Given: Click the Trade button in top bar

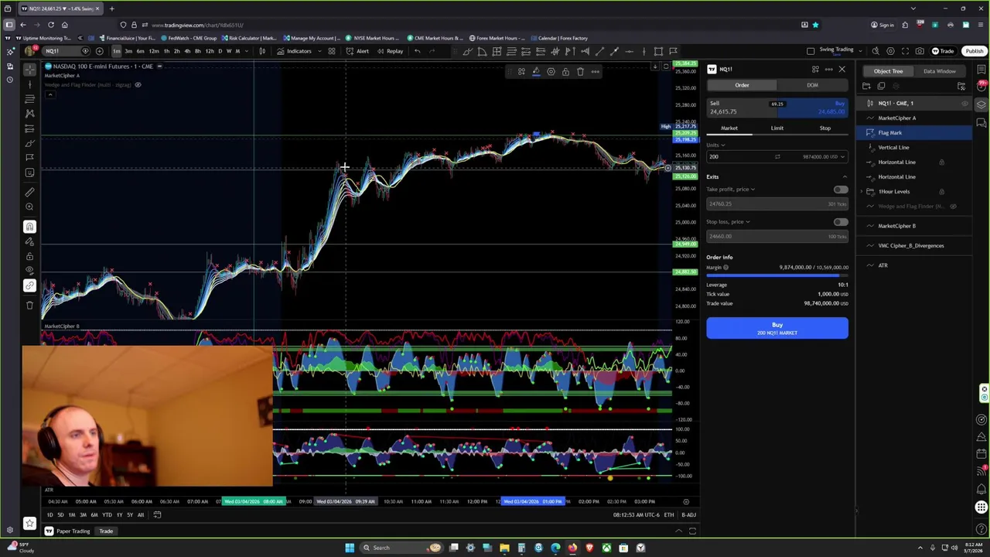Looking at the screenshot, I should point(943,51).
